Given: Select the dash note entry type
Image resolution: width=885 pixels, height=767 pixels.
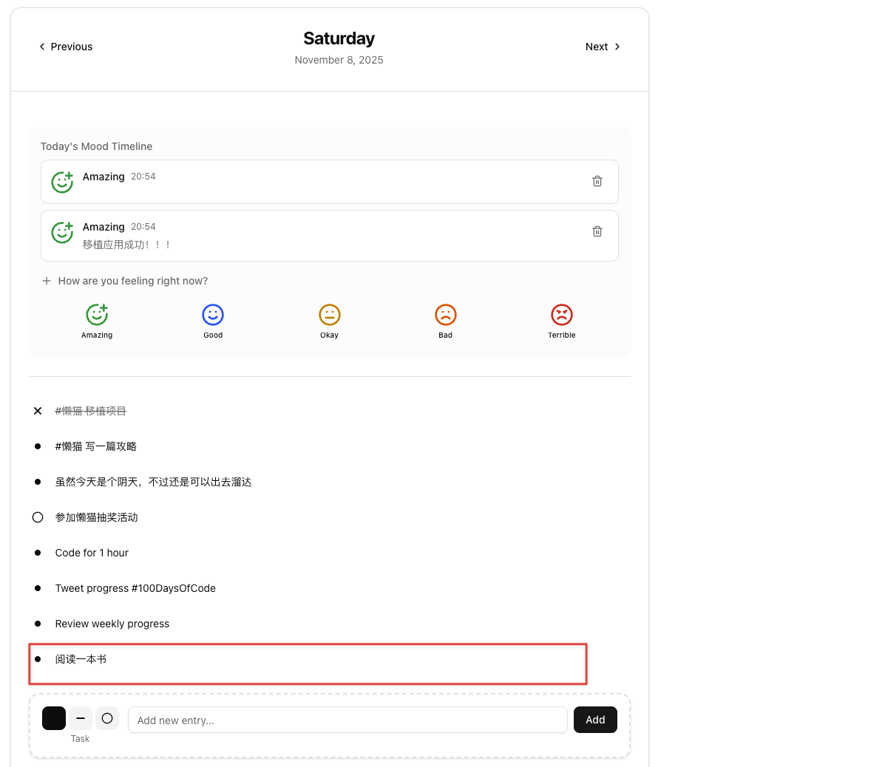Looking at the screenshot, I should click(x=81, y=718).
